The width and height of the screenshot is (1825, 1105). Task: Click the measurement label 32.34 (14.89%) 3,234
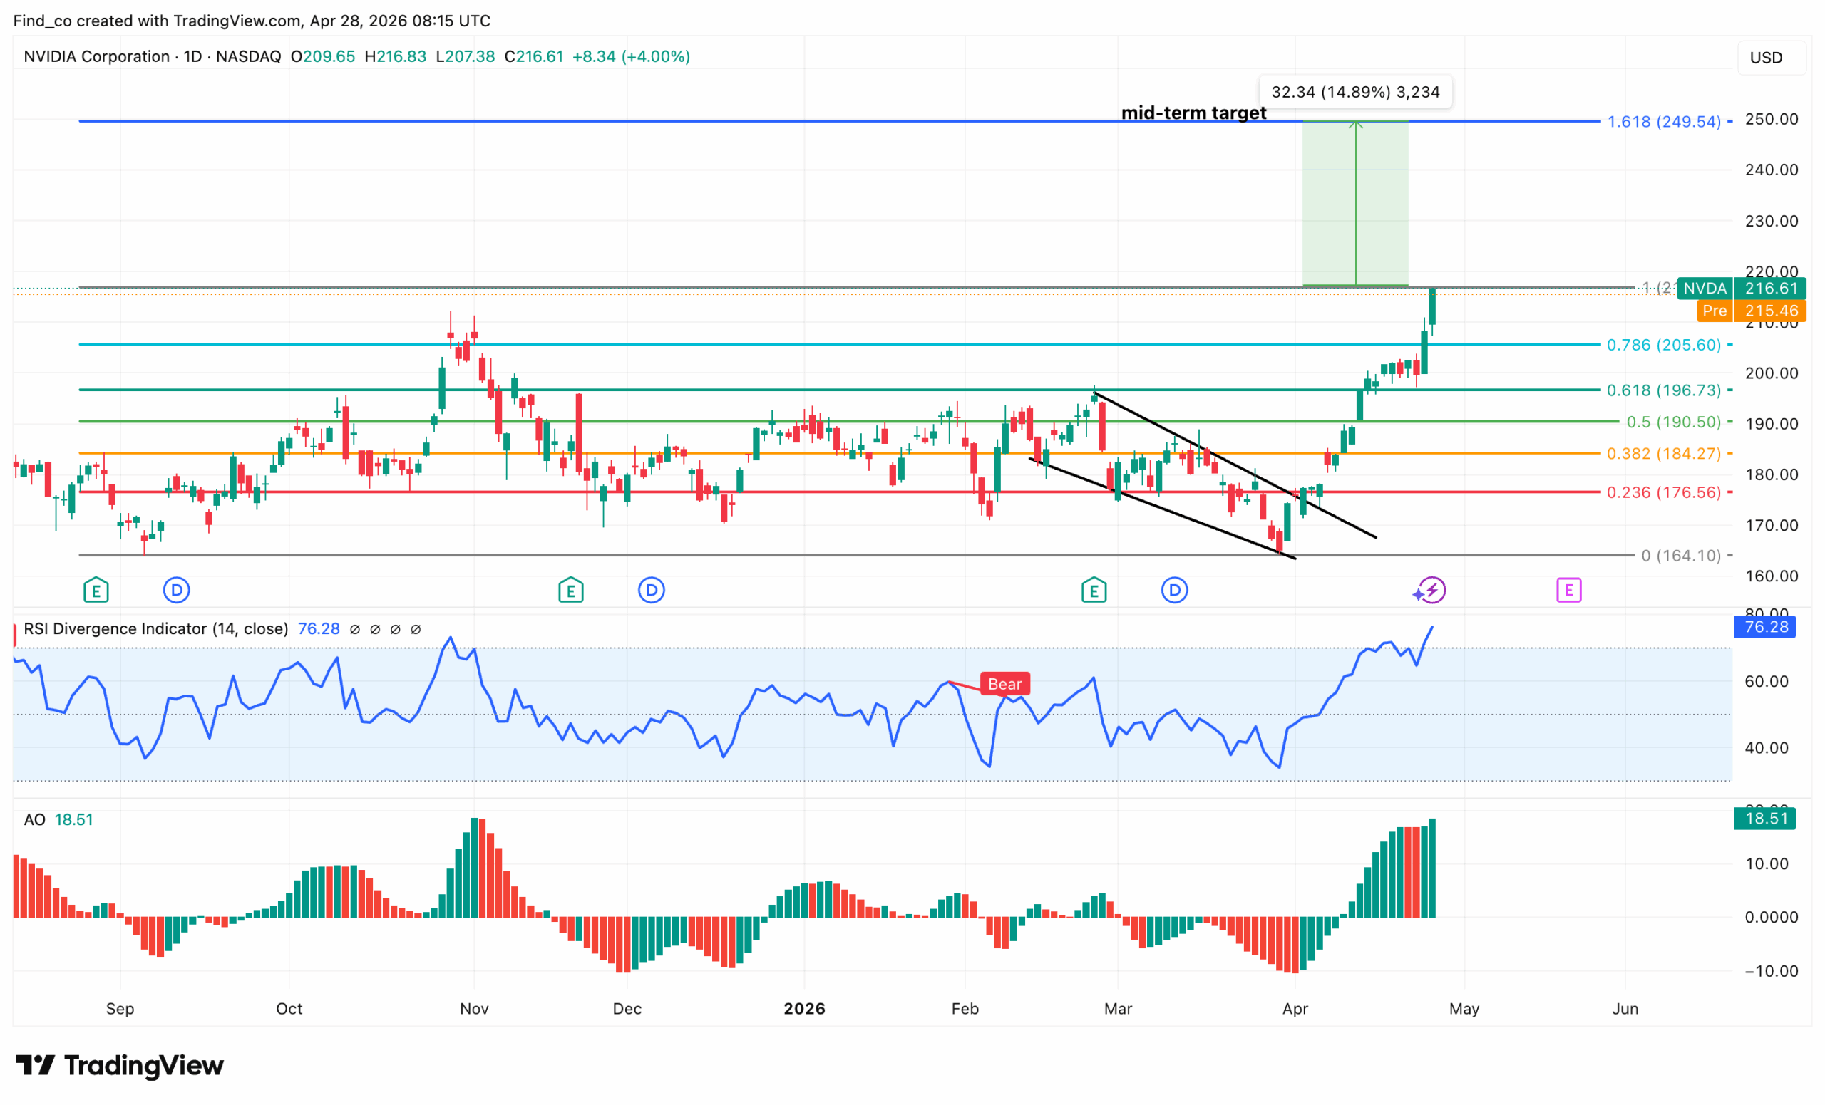click(1355, 92)
